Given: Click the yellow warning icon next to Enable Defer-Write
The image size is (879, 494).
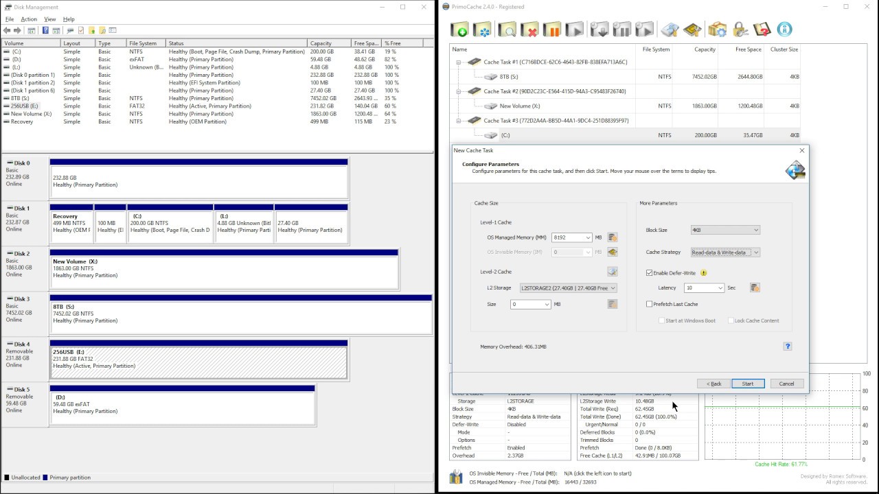Looking at the screenshot, I should coord(704,273).
